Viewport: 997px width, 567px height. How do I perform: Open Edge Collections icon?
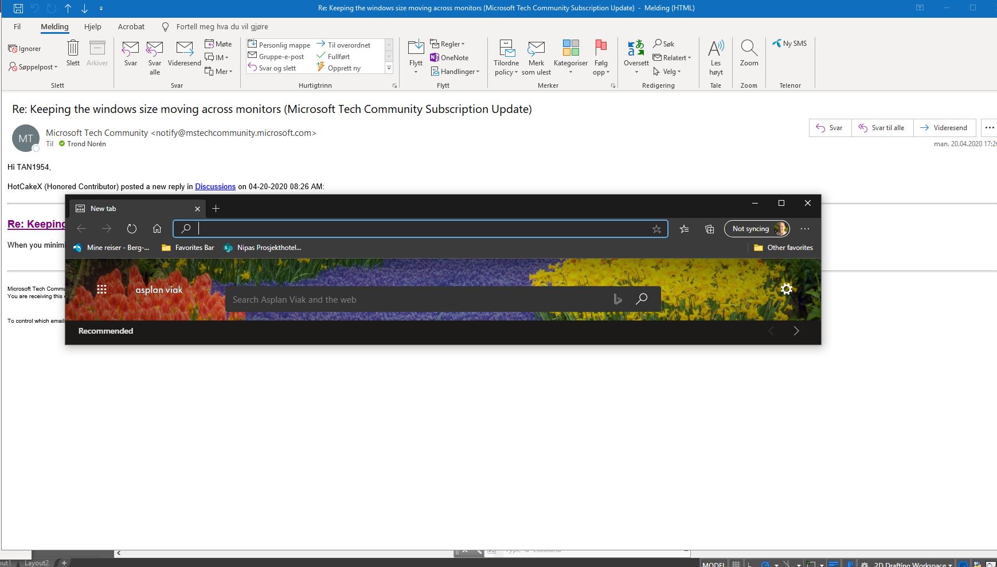click(x=710, y=229)
